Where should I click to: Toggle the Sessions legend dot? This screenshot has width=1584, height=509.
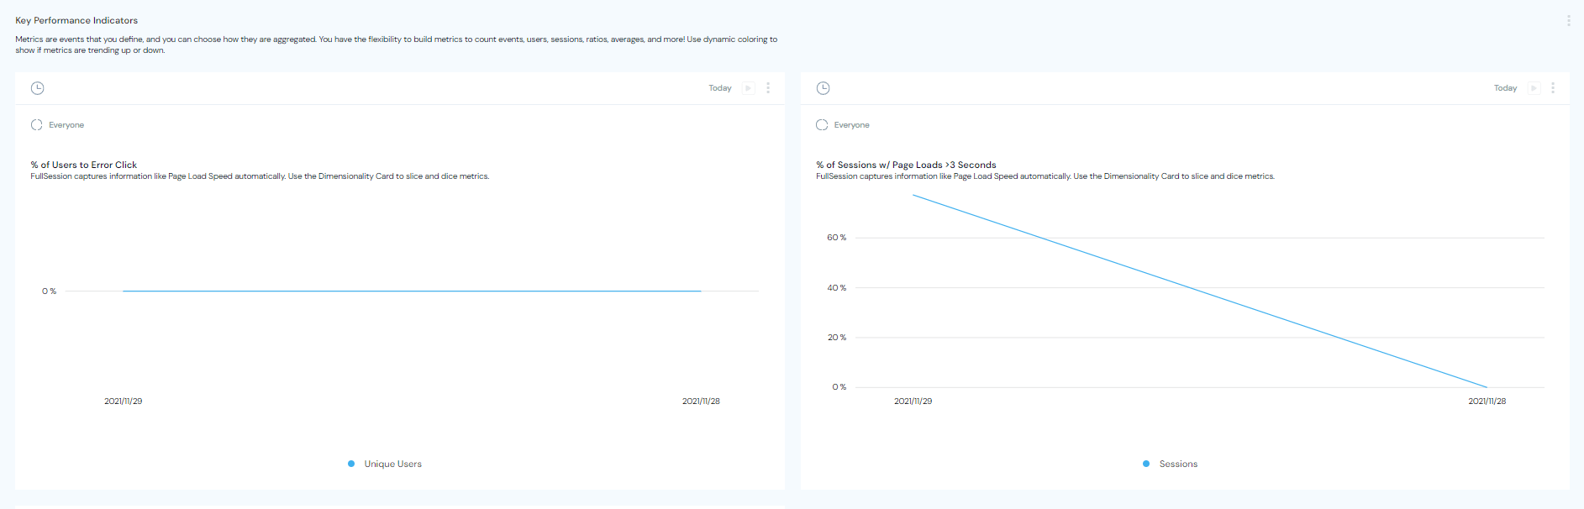click(x=1146, y=464)
